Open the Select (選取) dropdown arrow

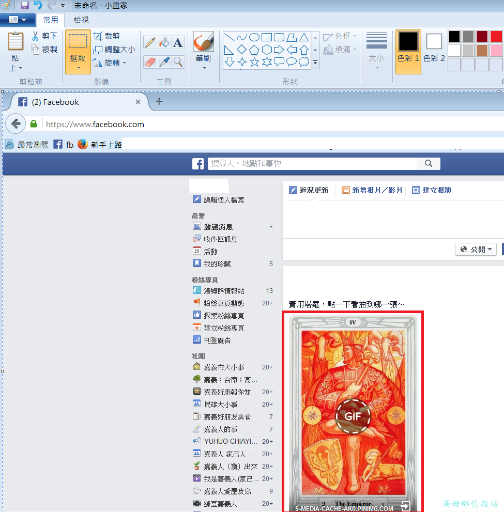click(78, 68)
